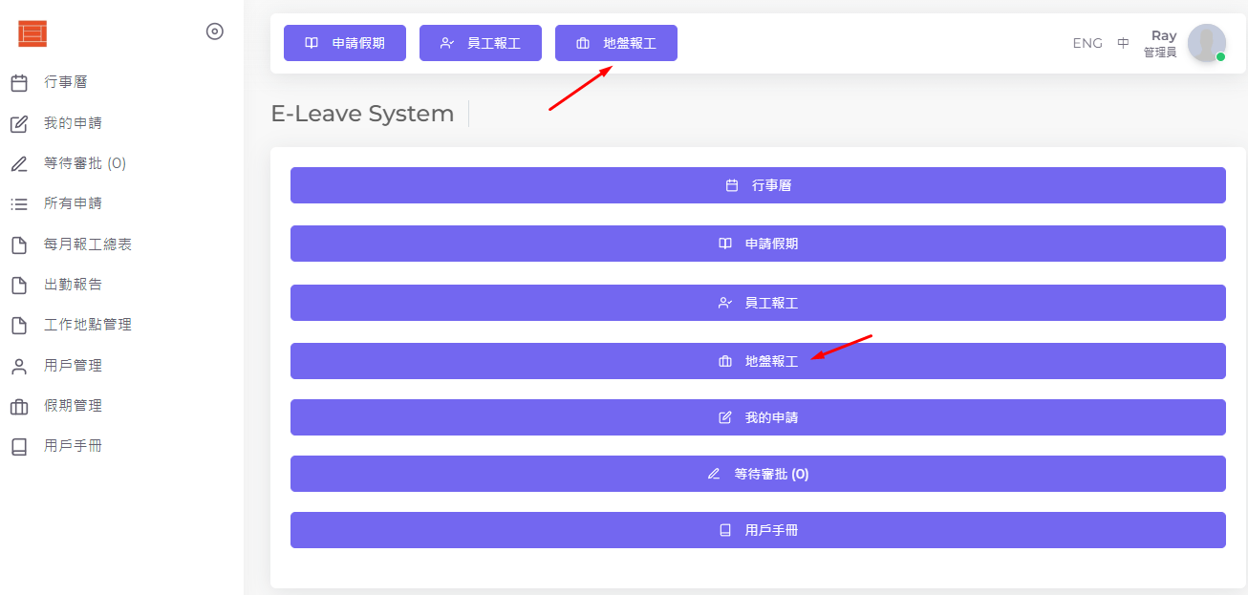This screenshot has height=595, width=1248.
Task: Click user-check icon in wide 員工報工 button
Action: pos(725,303)
